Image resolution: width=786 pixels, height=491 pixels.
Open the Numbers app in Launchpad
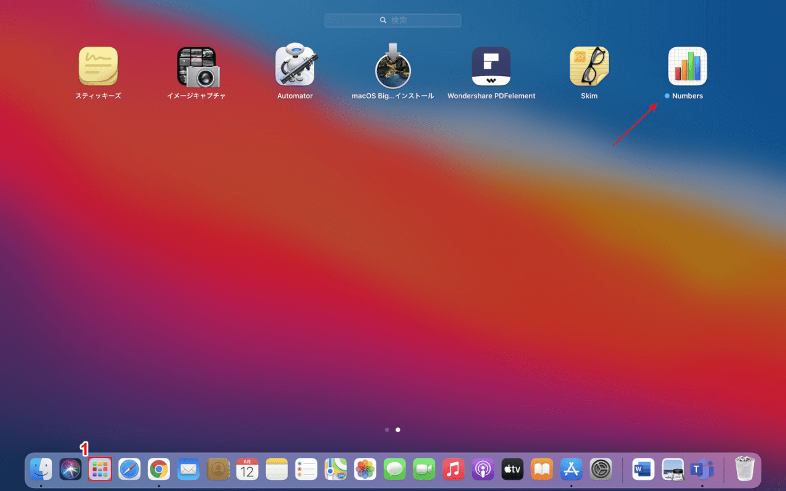(x=687, y=66)
